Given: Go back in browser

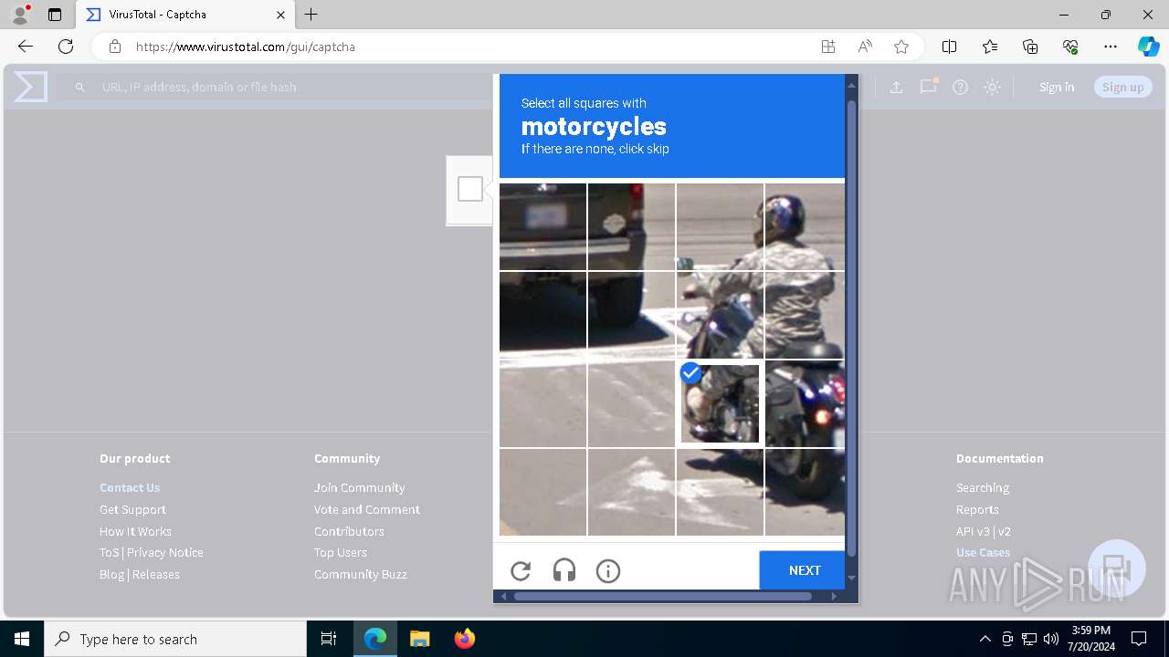Looking at the screenshot, I should pyautogui.click(x=26, y=47).
